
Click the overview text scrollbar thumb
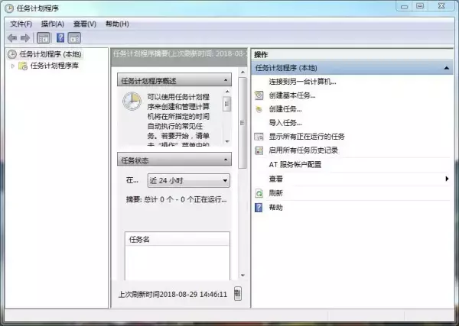(x=227, y=105)
